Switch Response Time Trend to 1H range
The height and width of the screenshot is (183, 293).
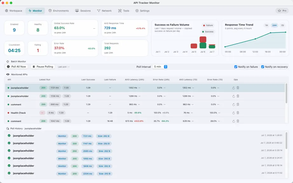(x=267, y=25)
